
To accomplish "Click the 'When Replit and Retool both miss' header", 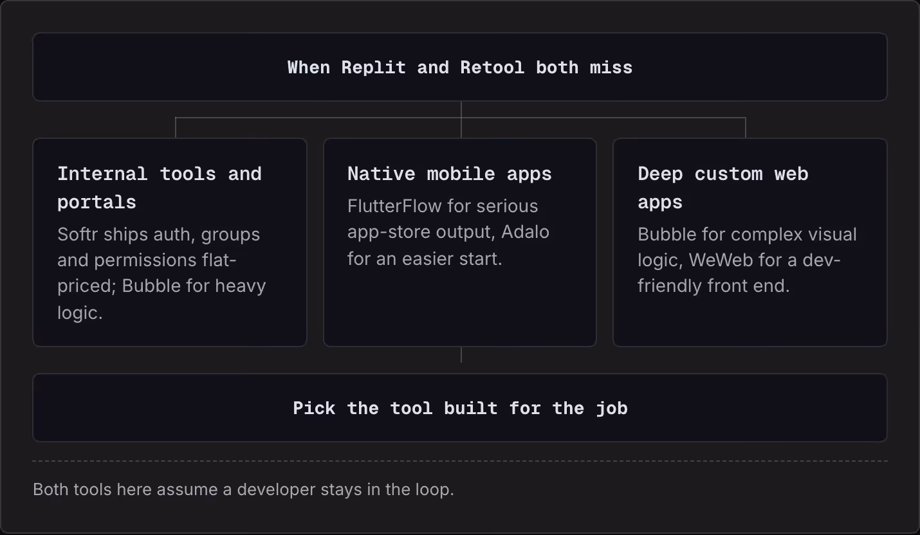I will click(460, 67).
